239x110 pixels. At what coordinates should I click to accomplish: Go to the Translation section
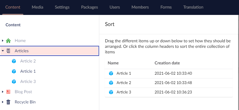(193, 7)
